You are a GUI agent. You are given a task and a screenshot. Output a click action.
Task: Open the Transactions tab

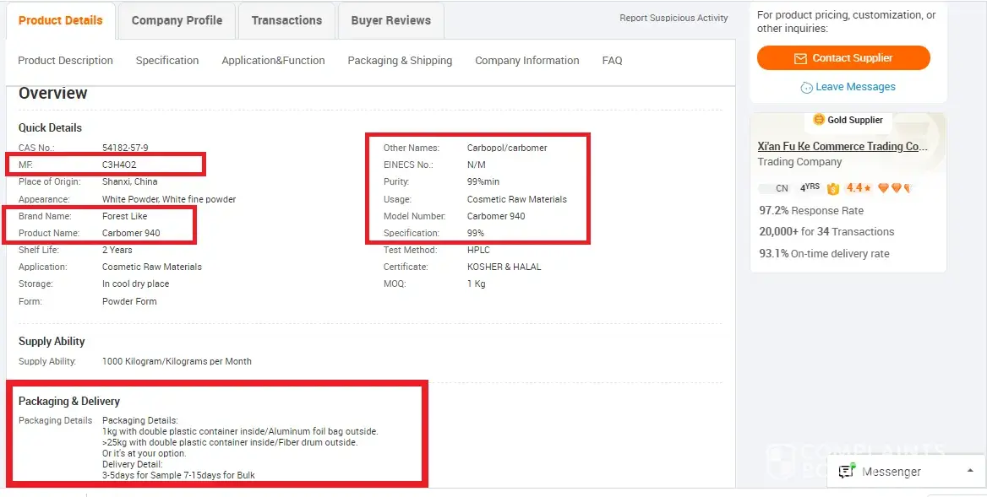286,20
